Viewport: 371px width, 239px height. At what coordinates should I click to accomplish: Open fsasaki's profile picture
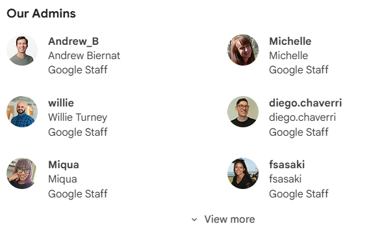click(243, 173)
